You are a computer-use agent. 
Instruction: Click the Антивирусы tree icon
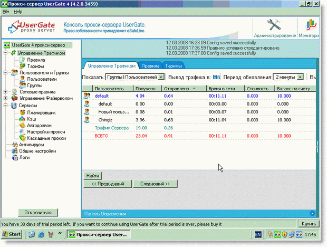coord(15,145)
